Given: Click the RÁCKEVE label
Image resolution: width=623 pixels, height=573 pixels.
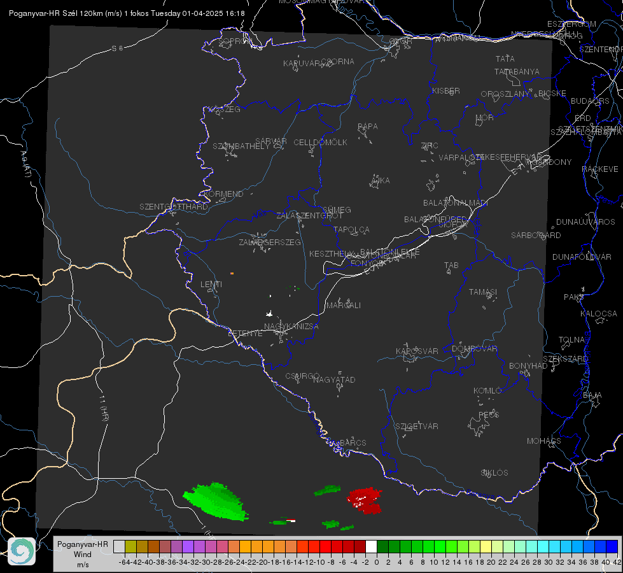Looking at the screenshot, I should (x=600, y=169).
